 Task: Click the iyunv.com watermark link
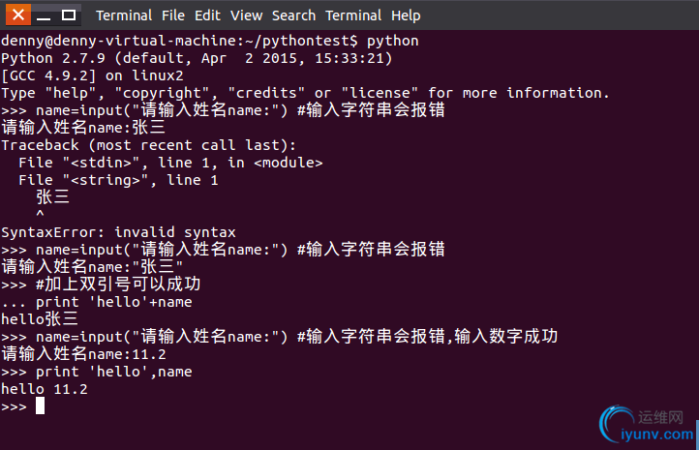coord(657,434)
